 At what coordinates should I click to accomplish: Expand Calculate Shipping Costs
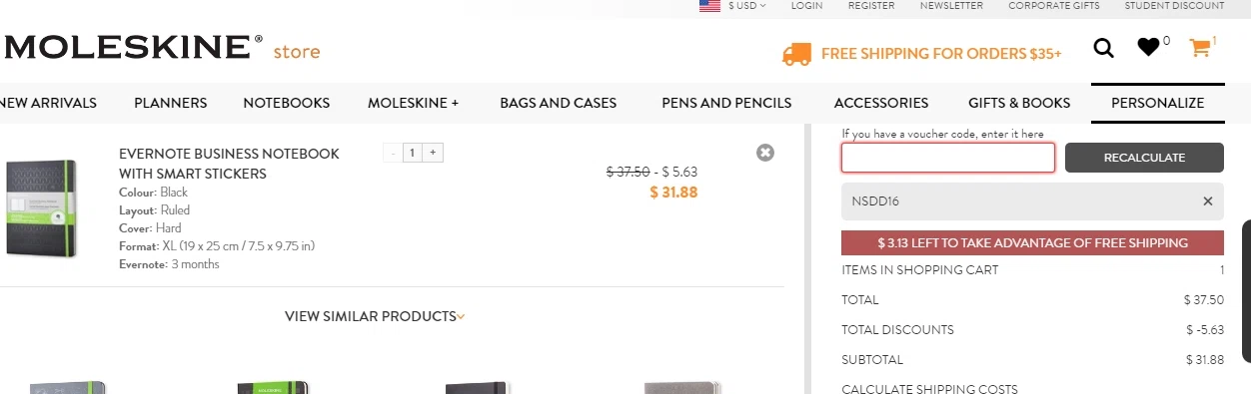click(929, 388)
